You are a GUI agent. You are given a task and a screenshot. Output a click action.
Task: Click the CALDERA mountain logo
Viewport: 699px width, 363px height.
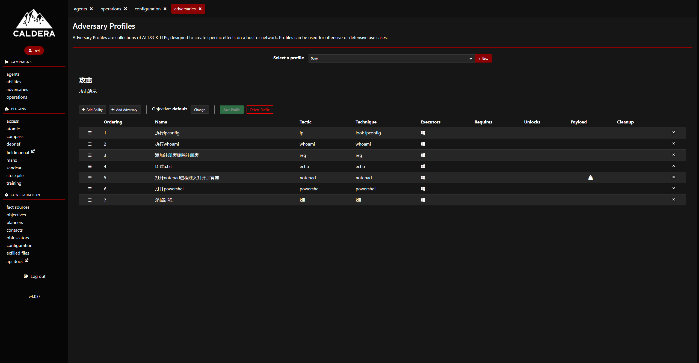pyautogui.click(x=34, y=23)
